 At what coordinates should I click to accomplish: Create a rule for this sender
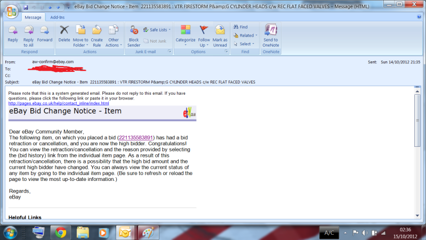tap(97, 36)
